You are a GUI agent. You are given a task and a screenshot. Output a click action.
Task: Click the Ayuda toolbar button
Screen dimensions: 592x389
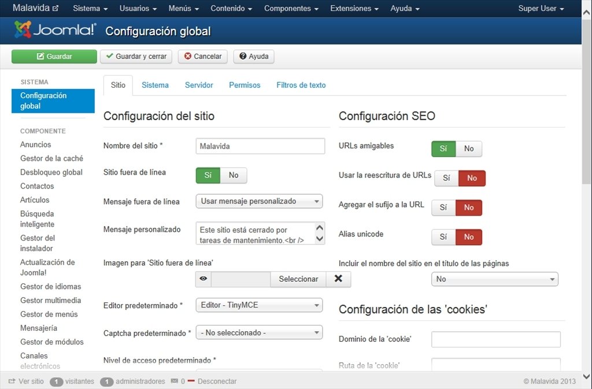pyautogui.click(x=254, y=56)
